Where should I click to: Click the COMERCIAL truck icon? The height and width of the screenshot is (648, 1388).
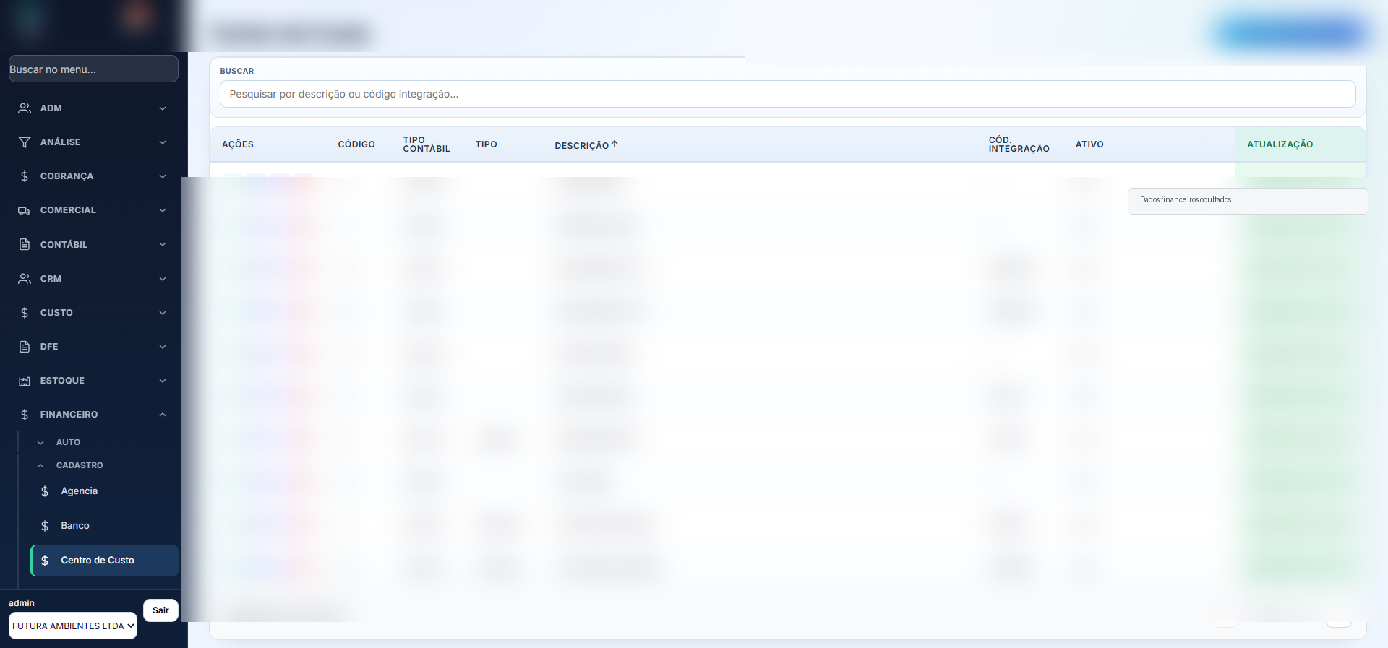coord(25,210)
